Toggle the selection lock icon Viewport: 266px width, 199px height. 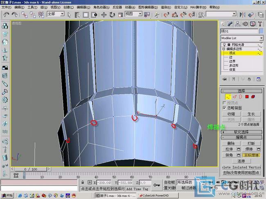(83, 182)
